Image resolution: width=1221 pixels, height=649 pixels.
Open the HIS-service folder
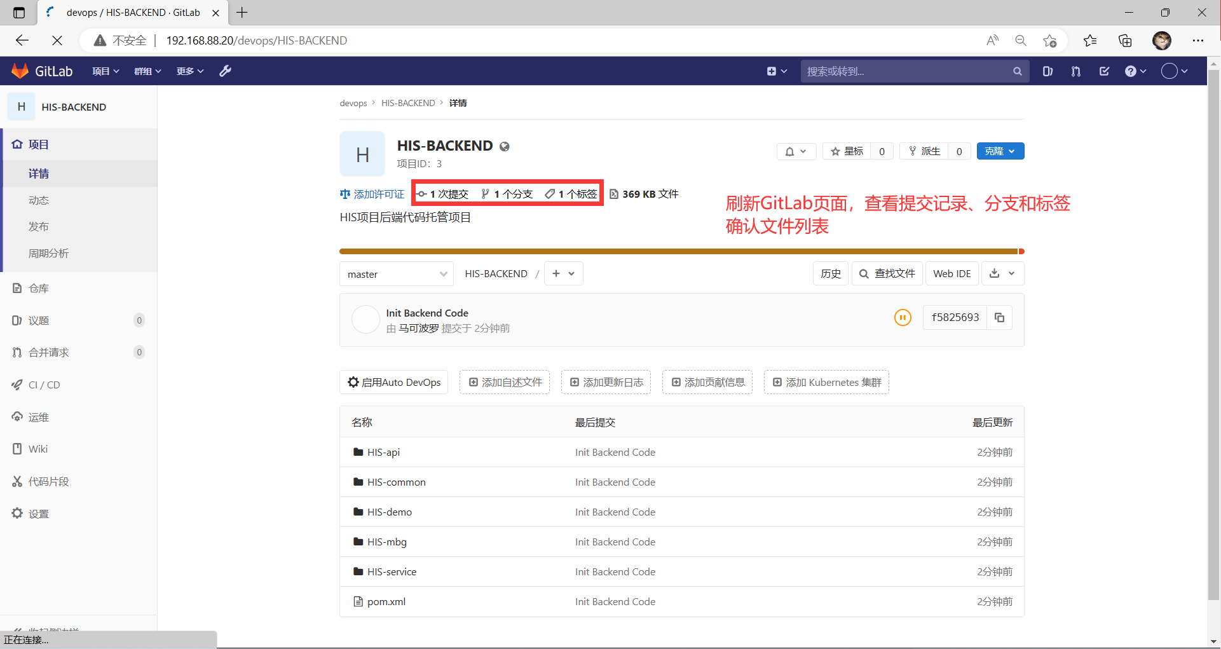[392, 571]
